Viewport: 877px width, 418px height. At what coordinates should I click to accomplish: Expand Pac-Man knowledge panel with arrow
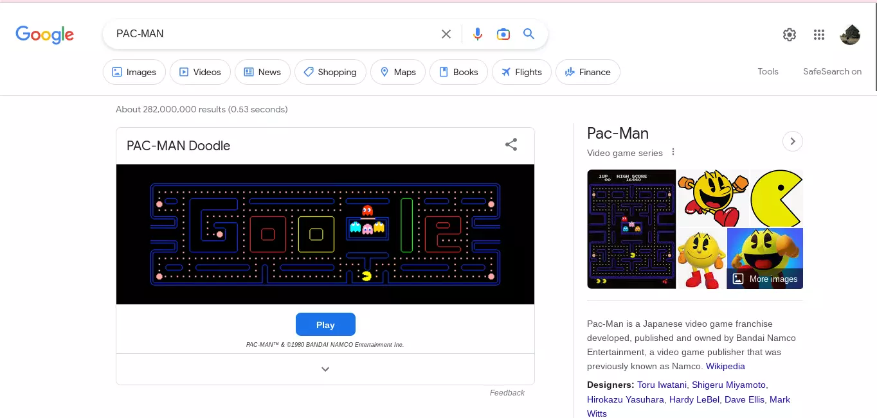click(x=792, y=141)
